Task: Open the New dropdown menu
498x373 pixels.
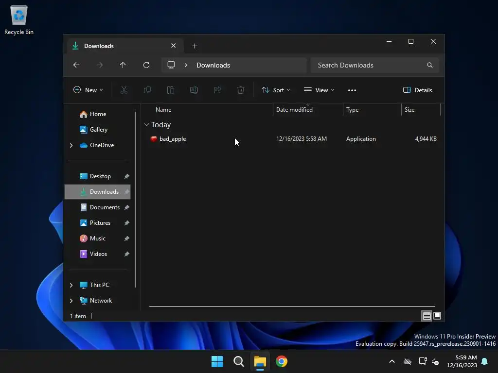Action: pos(88,90)
